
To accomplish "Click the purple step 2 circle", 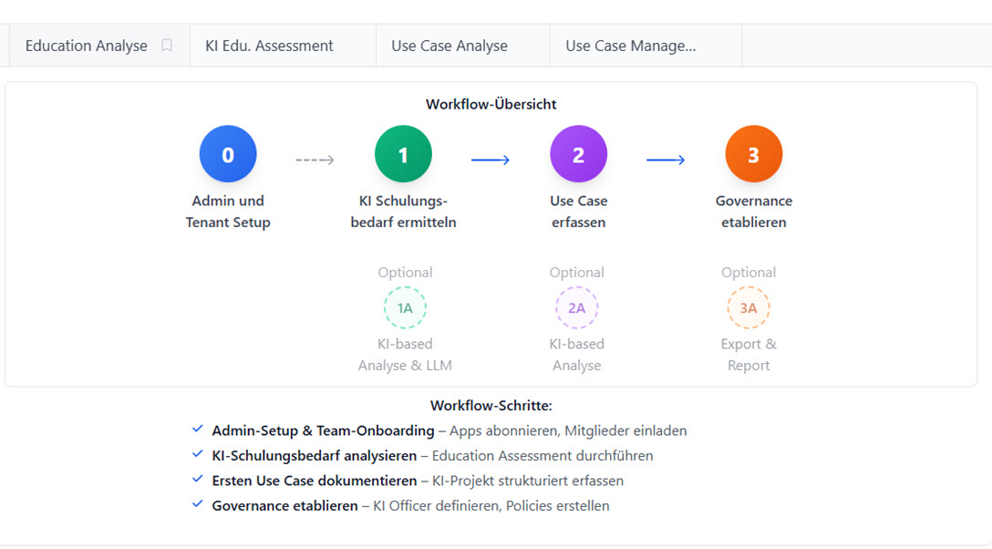I will (x=578, y=154).
